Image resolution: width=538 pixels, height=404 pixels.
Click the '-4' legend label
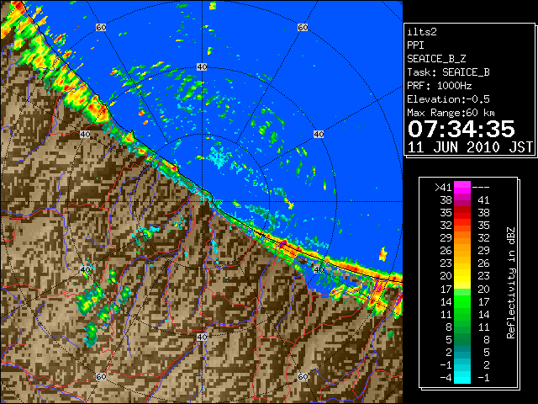click(x=446, y=378)
